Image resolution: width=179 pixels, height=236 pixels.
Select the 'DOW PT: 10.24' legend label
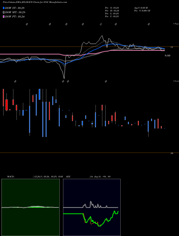click(x=15, y=16)
